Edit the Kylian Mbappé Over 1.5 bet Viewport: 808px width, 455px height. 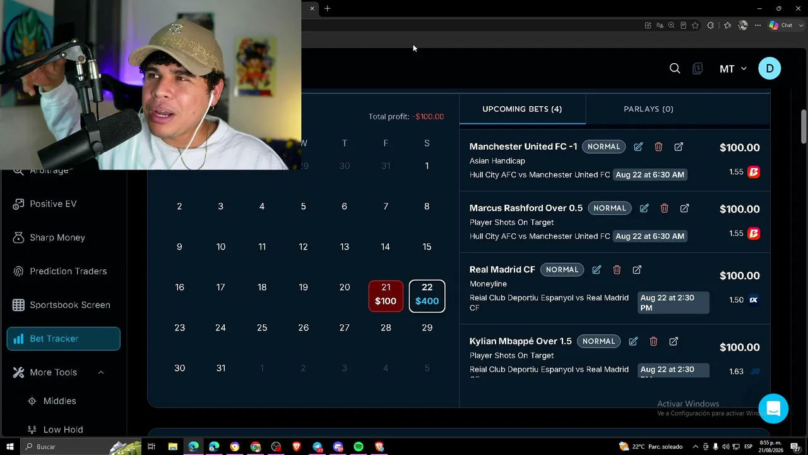(633, 341)
